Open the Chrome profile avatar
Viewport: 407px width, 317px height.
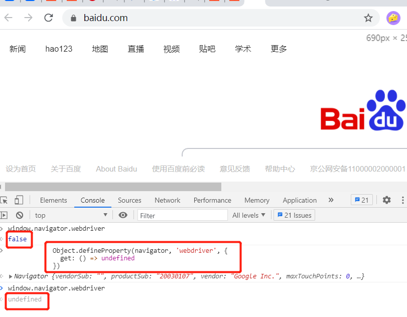393,17
